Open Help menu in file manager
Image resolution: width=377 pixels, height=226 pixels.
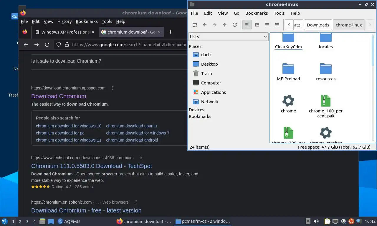coord(295,13)
